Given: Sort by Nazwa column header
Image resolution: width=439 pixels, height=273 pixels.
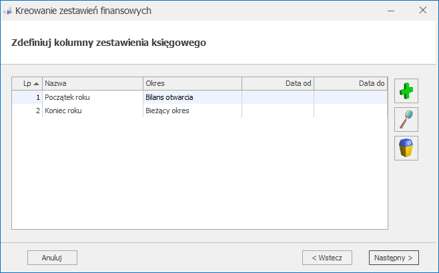Looking at the screenshot, I should click(92, 83).
